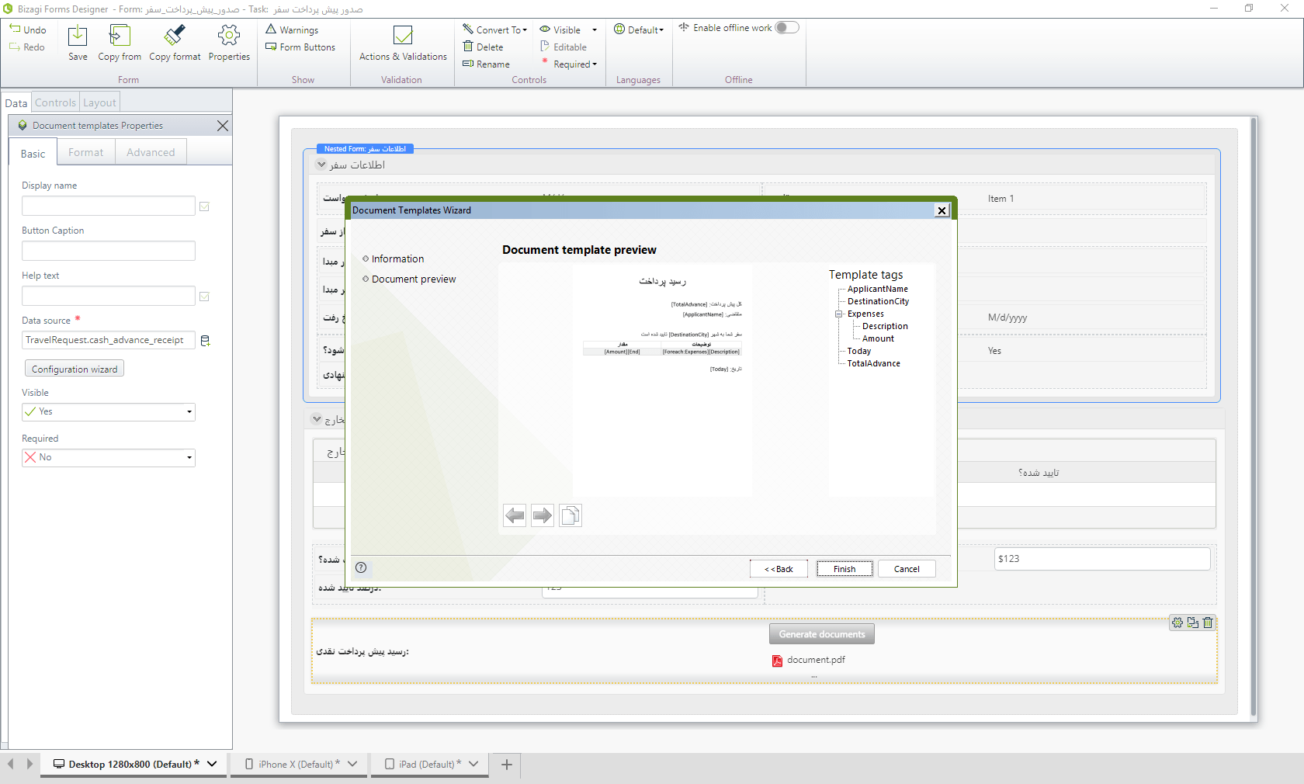The height and width of the screenshot is (784, 1304).
Task: Delete the selected control
Action: pyautogui.click(x=483, y=47)
